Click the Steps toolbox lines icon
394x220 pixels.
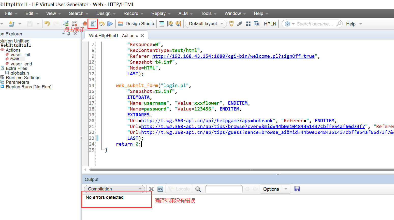coord(162,24)
